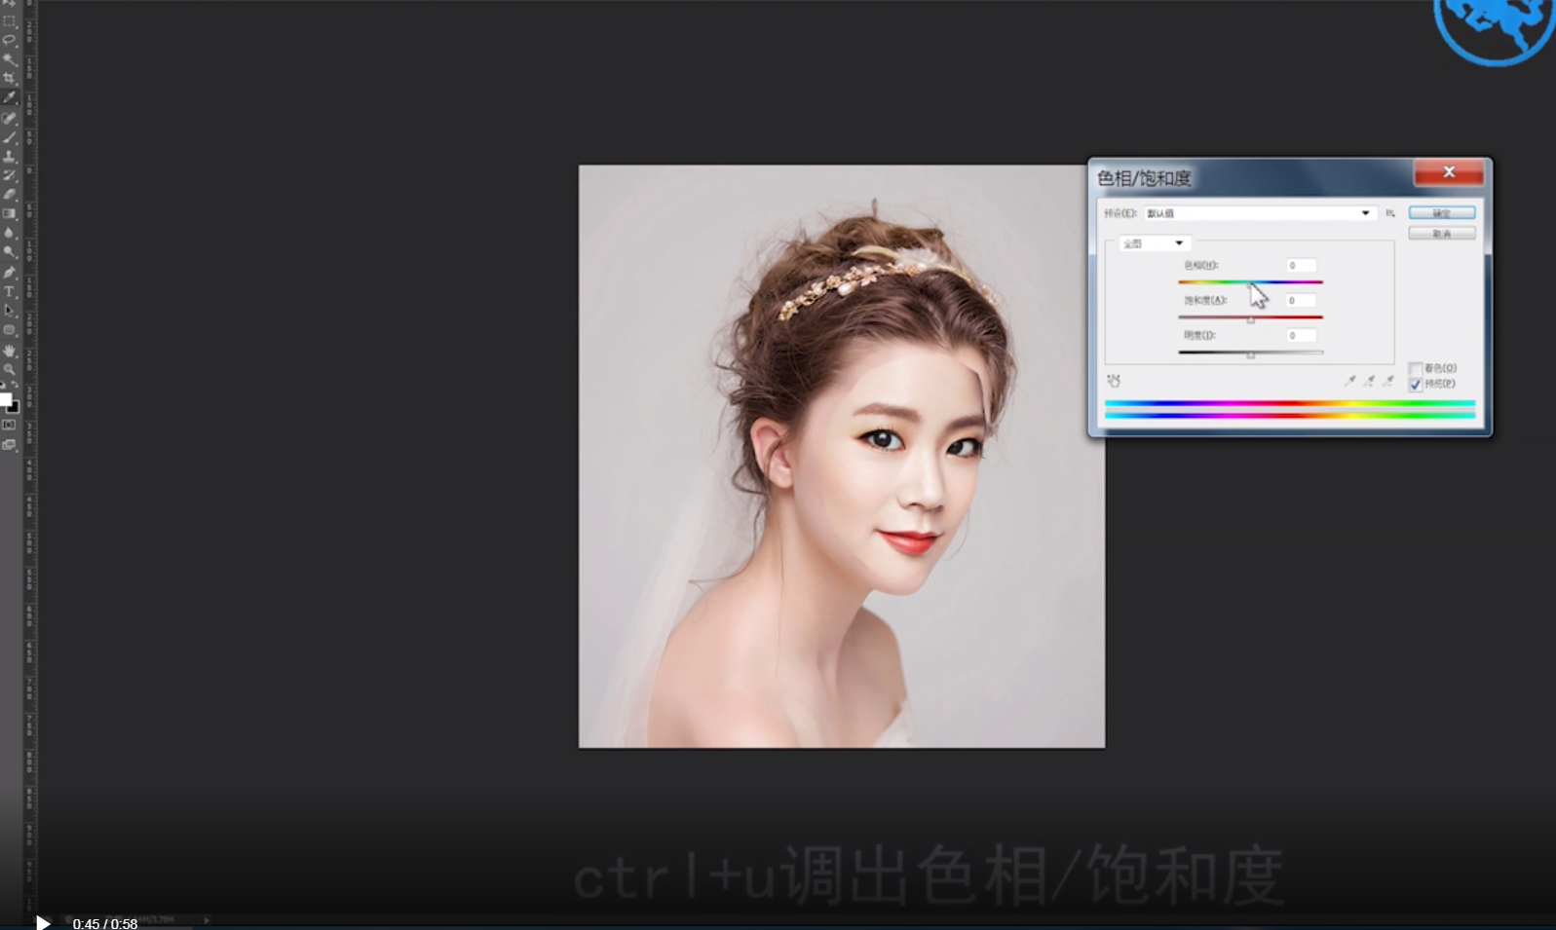The height and width of the screenshot is (930, 1556).
Task: Toggle Quick Mask mode icon
Action: point(9,426)
